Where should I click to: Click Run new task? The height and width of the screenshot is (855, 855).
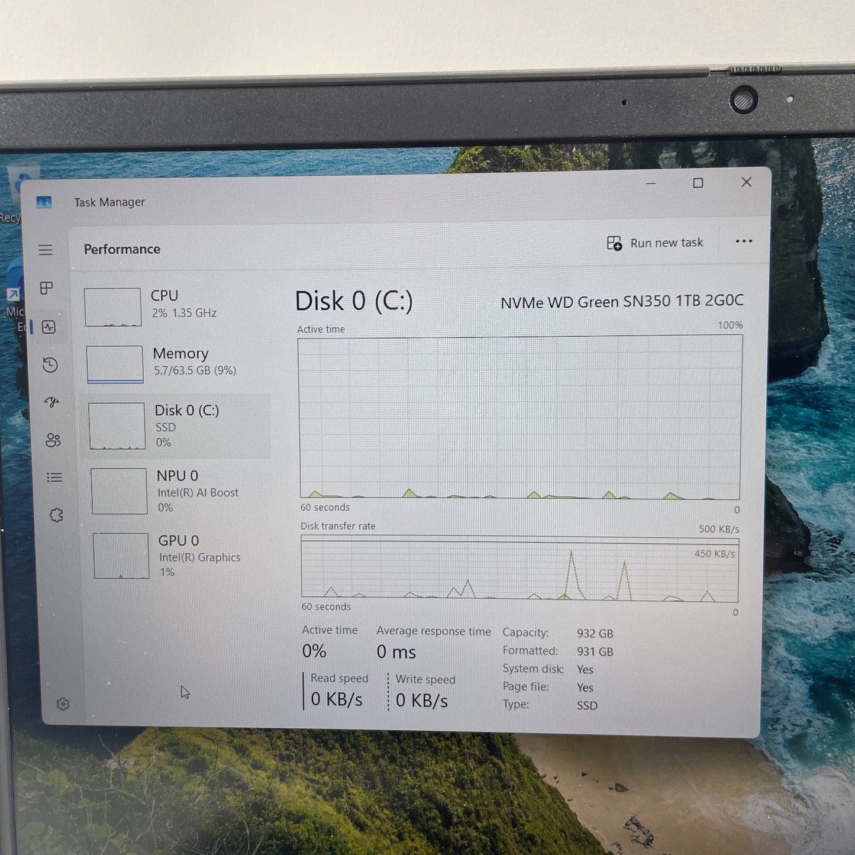(656, 243)
